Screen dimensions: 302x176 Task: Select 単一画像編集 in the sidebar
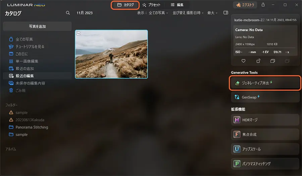(37, 61)
